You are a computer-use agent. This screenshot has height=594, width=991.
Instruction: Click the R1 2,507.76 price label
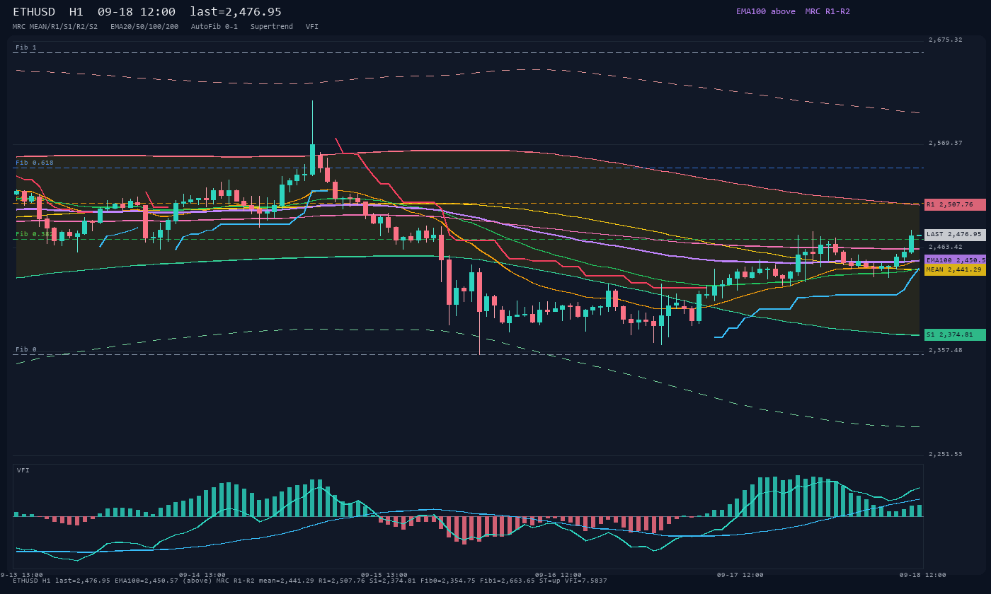(955, 204)
